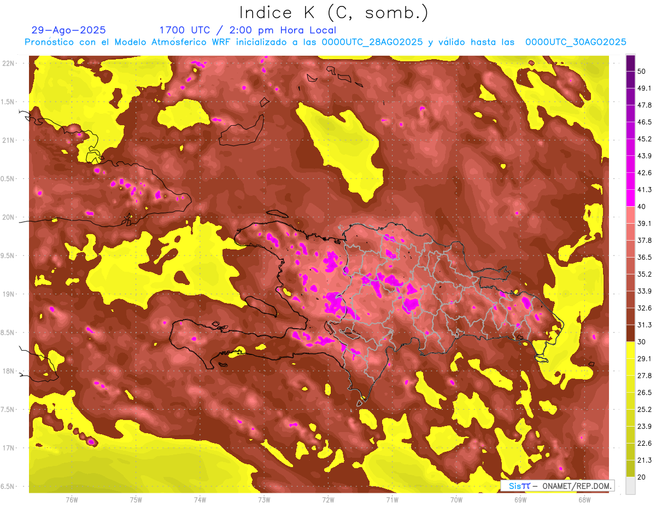
Task: Select the colorbar value '39.1'
Action: 644,224
